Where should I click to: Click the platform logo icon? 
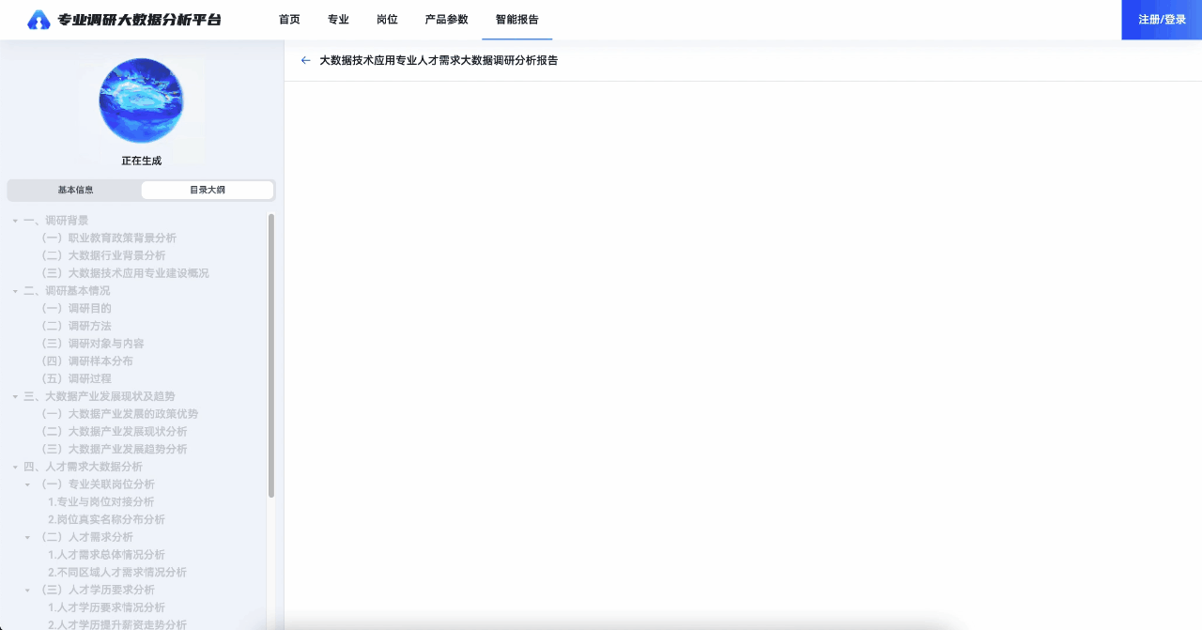coord(39,20)
